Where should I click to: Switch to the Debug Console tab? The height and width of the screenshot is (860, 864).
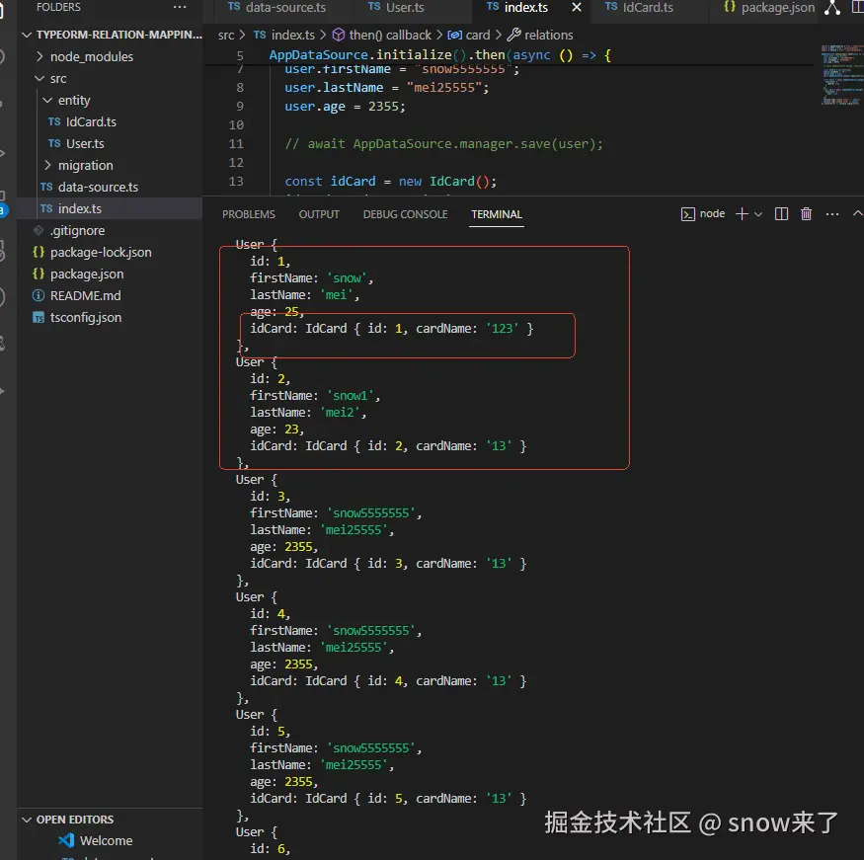[x=405, y=214]
